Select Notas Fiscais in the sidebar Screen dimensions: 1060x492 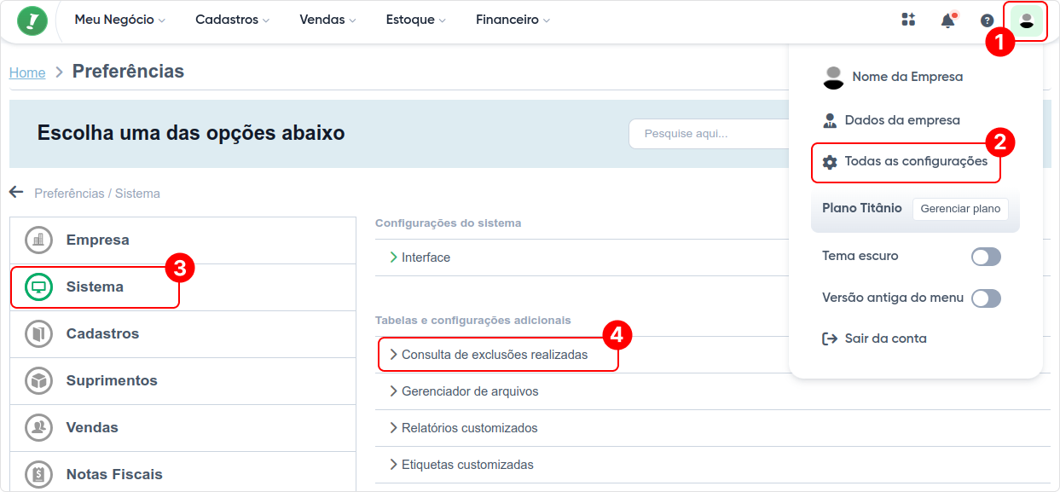[182, 473]
